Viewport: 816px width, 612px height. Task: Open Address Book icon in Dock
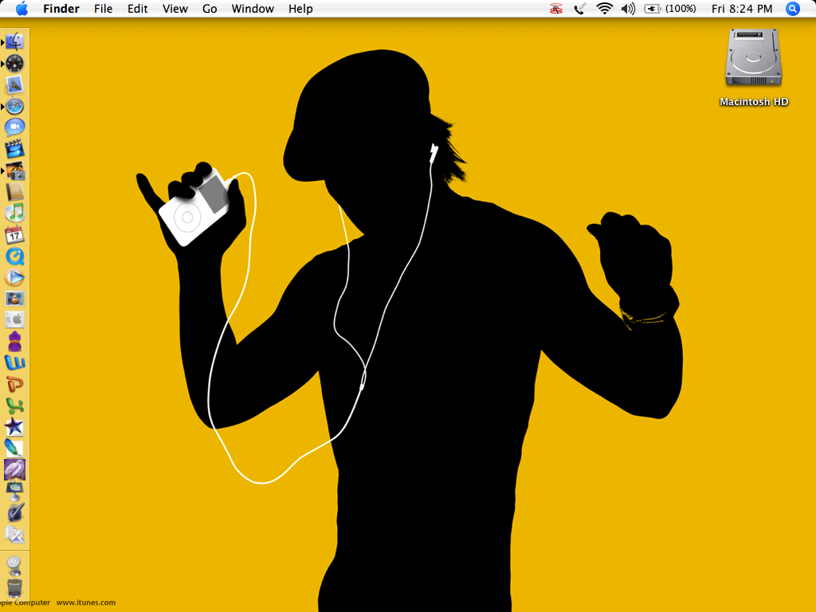click(x=14, y=191)
